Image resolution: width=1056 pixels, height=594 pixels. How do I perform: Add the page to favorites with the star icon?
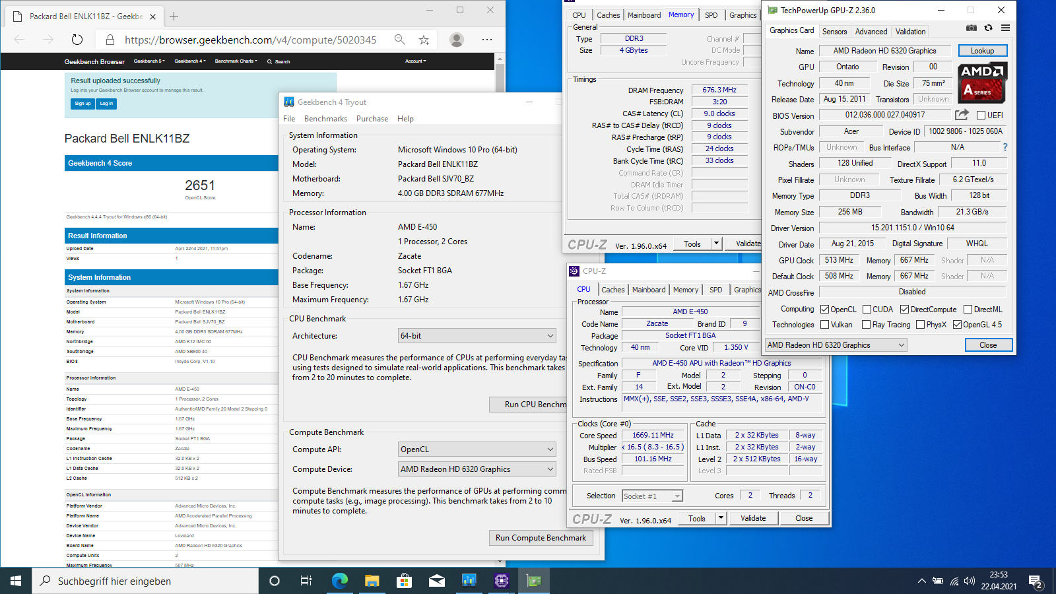[424, 40]
